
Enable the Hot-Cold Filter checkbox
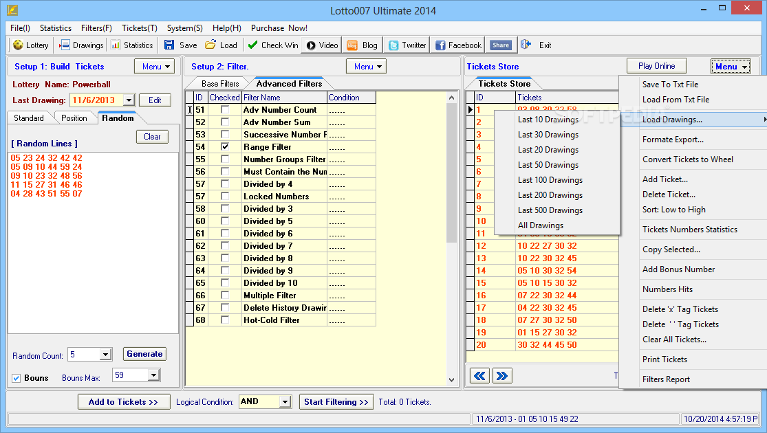click(x=225, y=320)
